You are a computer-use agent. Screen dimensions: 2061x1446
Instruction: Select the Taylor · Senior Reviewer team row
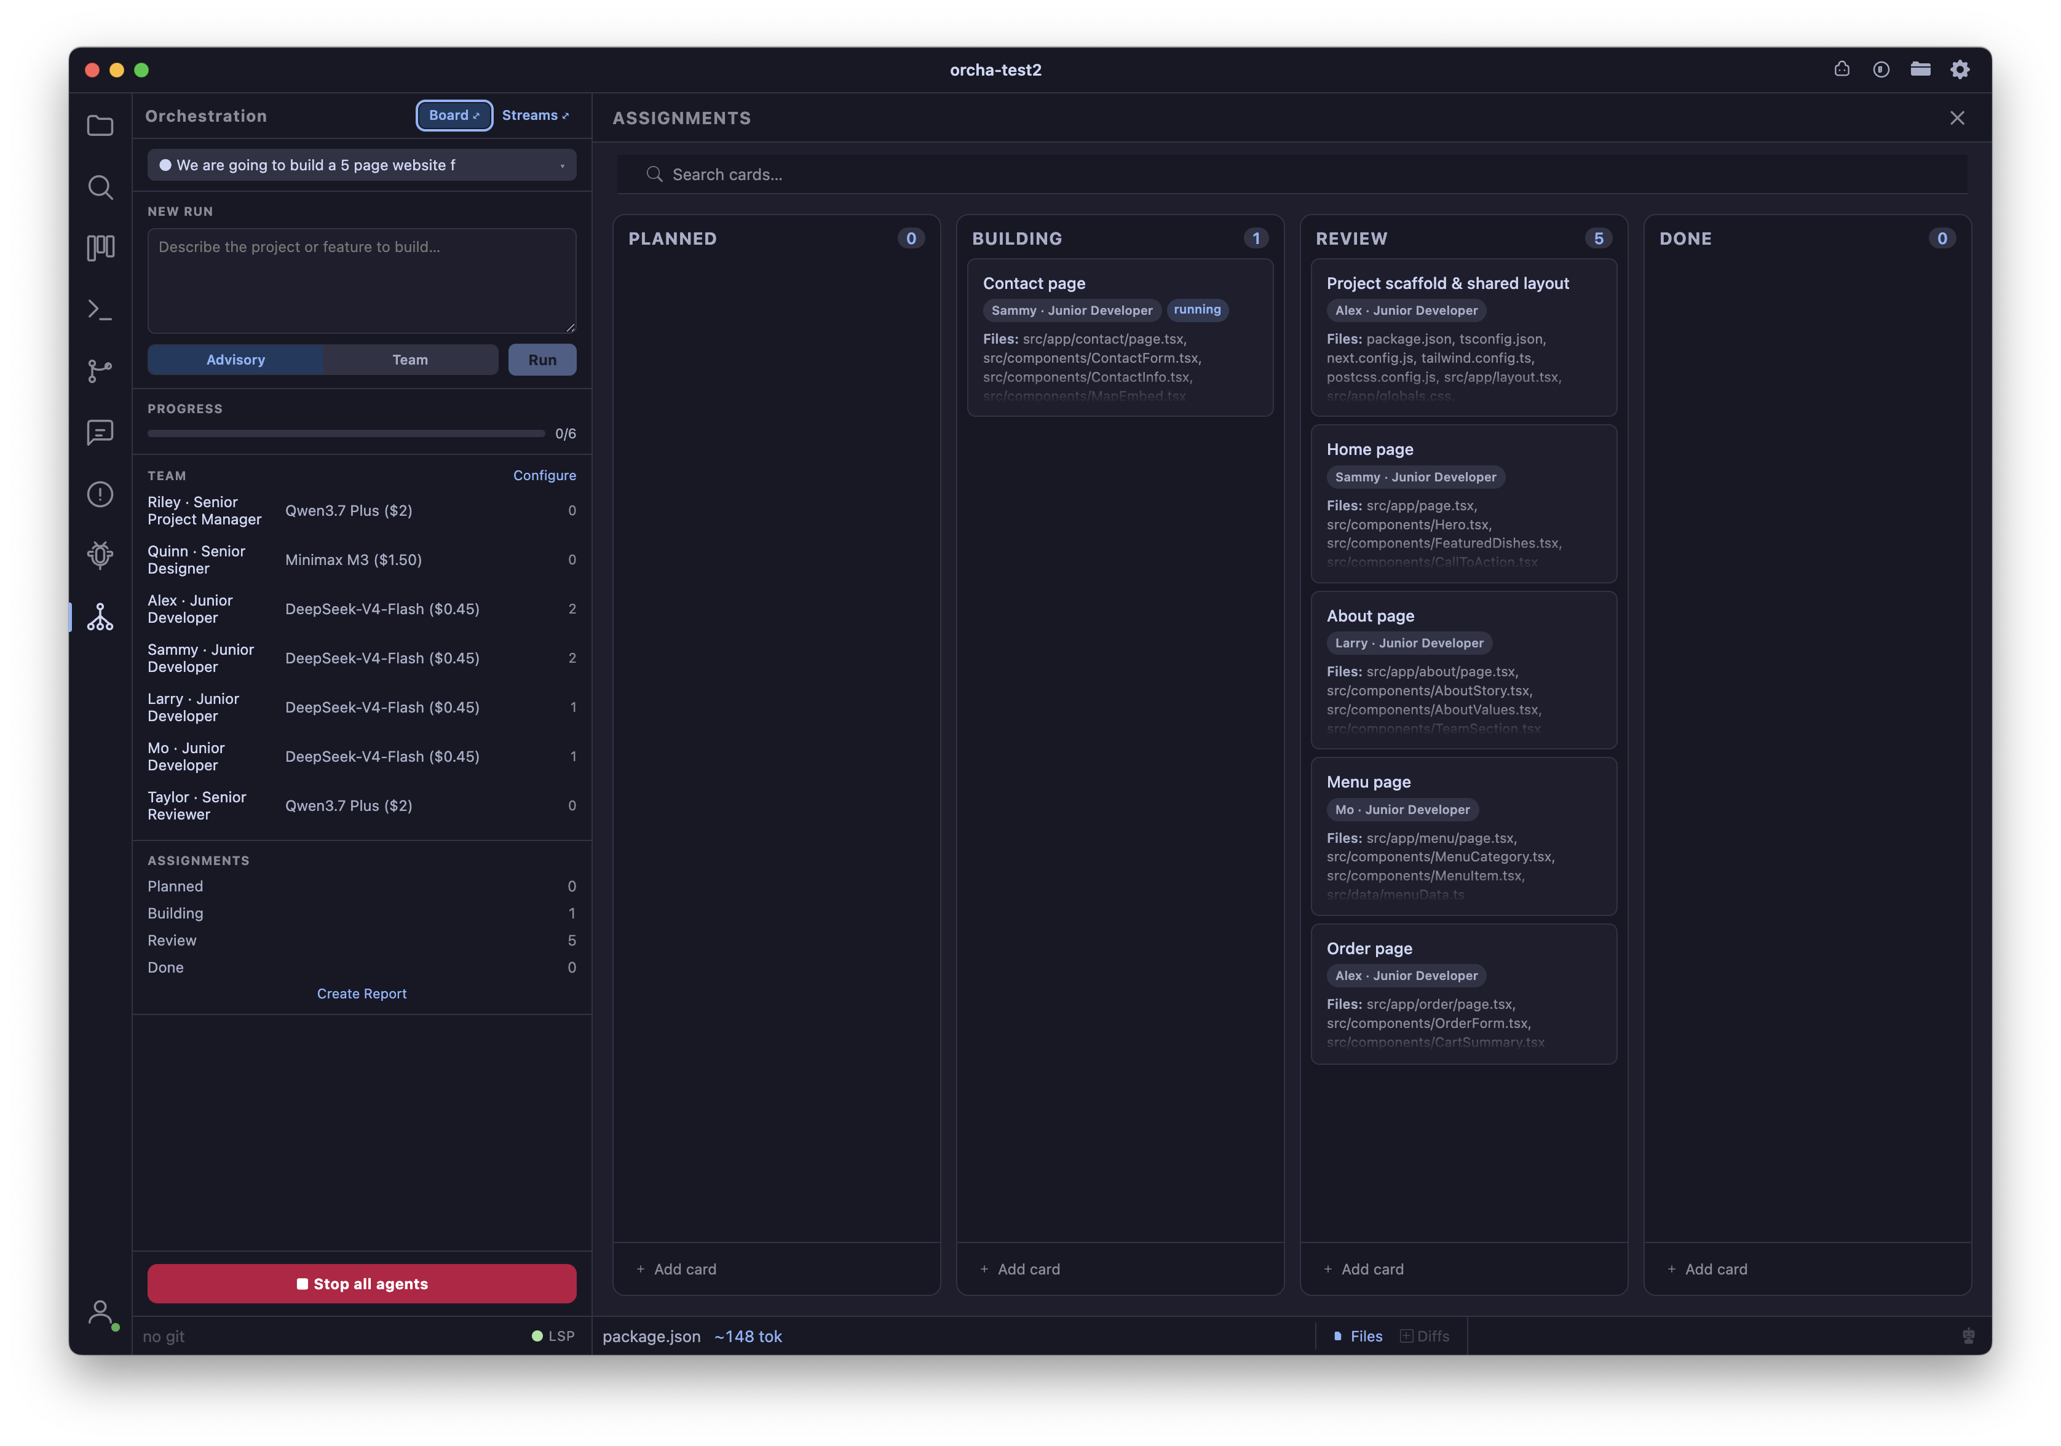(x=362, y=805)
